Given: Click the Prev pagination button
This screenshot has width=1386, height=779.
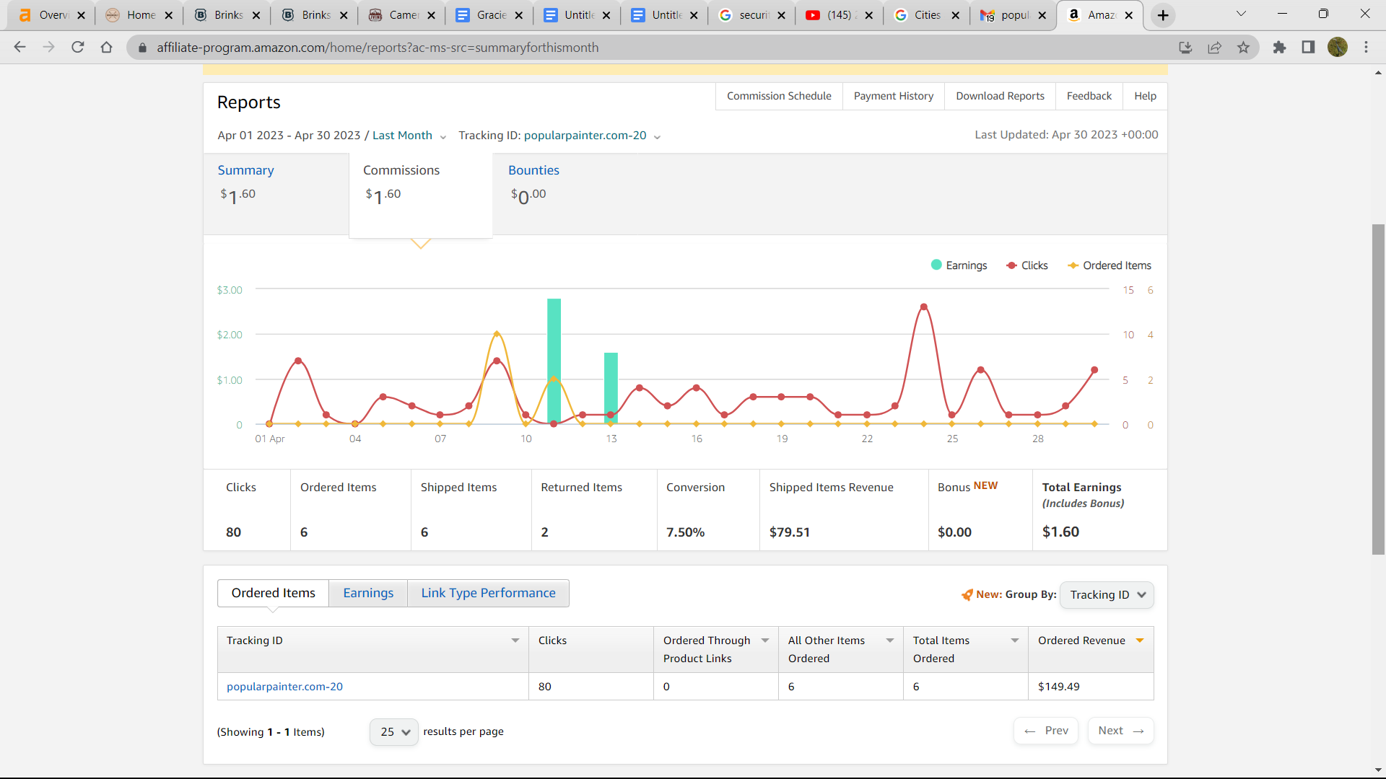Looking at the screenshot, I should (x=1046, y=731).
